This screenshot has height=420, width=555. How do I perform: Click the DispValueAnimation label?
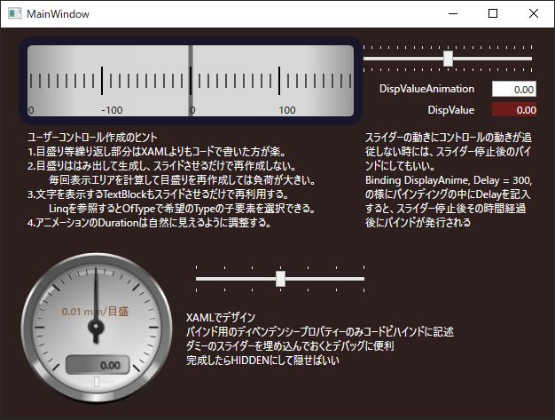(426, 89)
